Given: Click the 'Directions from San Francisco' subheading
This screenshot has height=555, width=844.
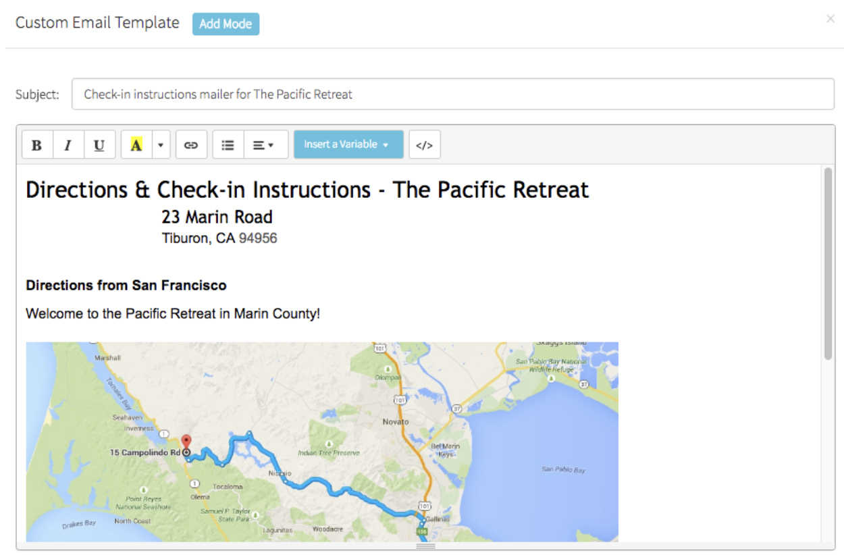Looking at the screenshot, I should pos(126,285).
